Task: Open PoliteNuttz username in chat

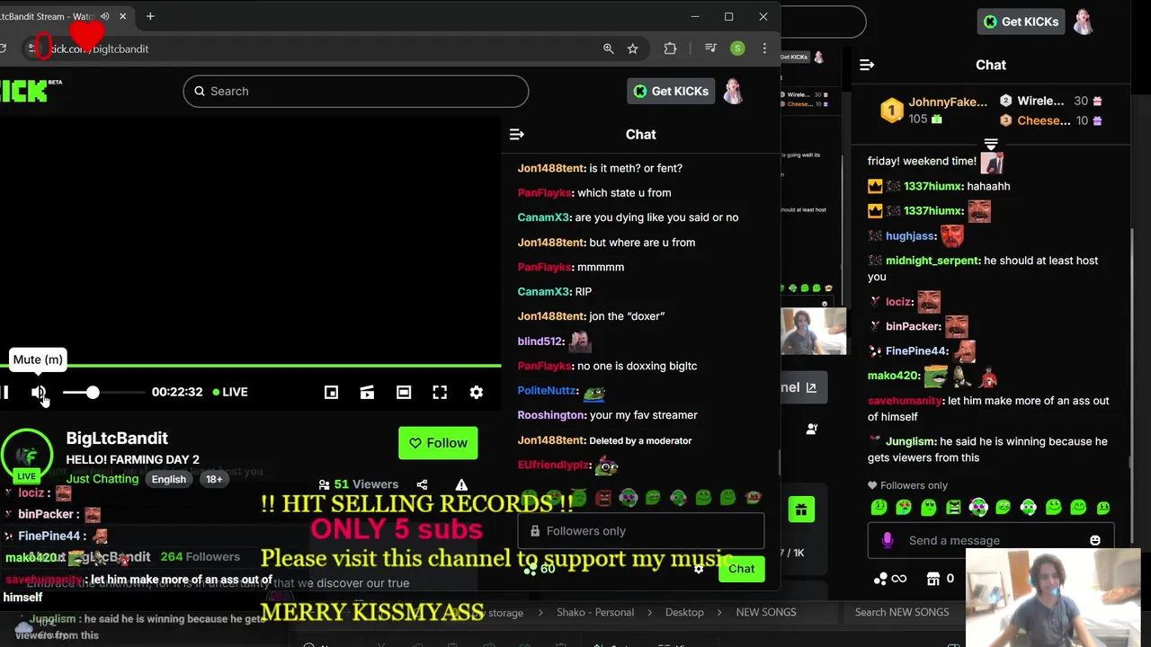Action: (x=548, y=391)
